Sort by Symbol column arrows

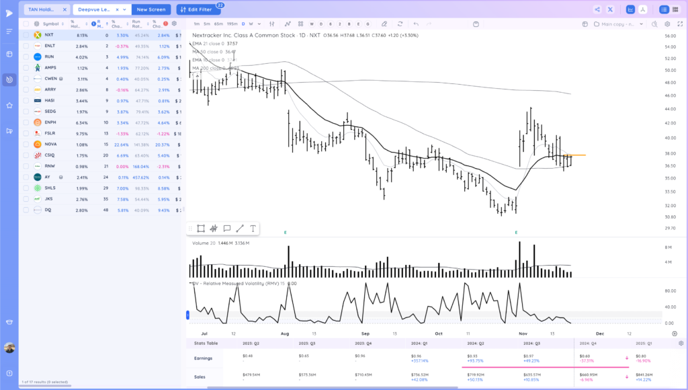click(x=62, y=24)
